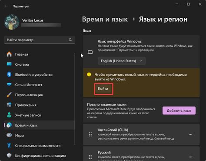The image size is (206, 161).
Task: Click drag handle for Русский
Action: 90,157
